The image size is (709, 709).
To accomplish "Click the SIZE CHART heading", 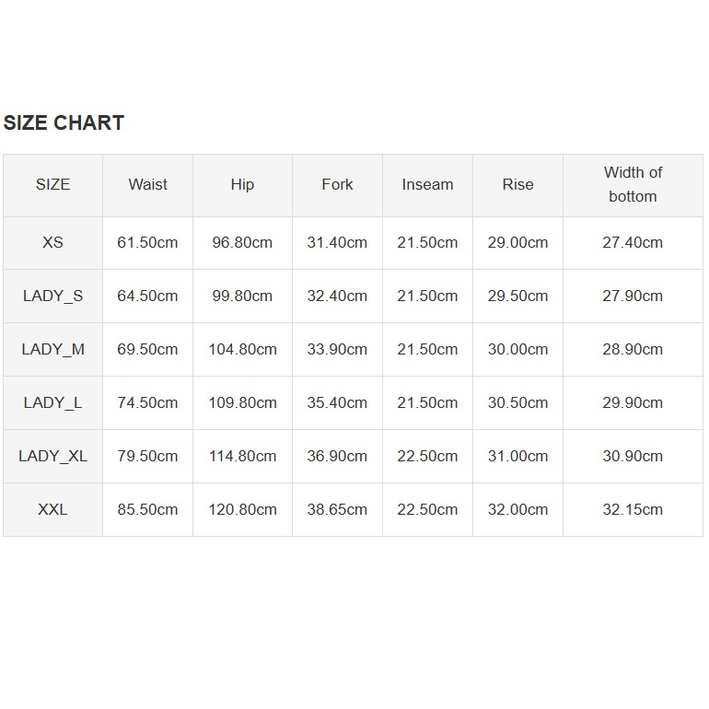I will click(x=64, y=123).
